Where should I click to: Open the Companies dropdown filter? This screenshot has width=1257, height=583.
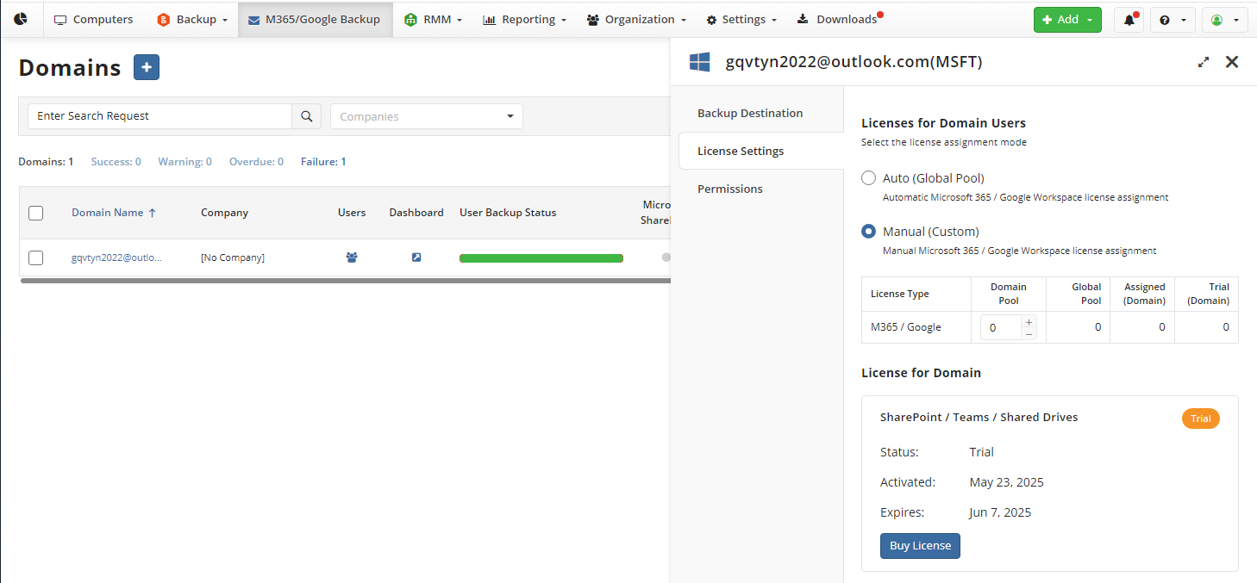tap(426, 116)
